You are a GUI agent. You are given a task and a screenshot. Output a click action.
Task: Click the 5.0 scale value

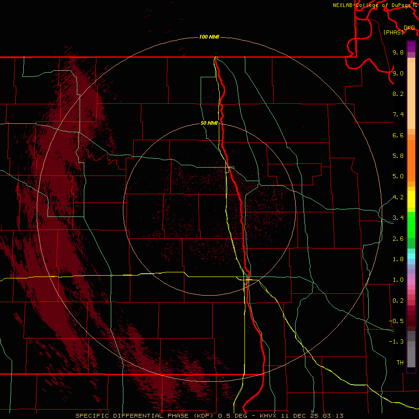398,176
